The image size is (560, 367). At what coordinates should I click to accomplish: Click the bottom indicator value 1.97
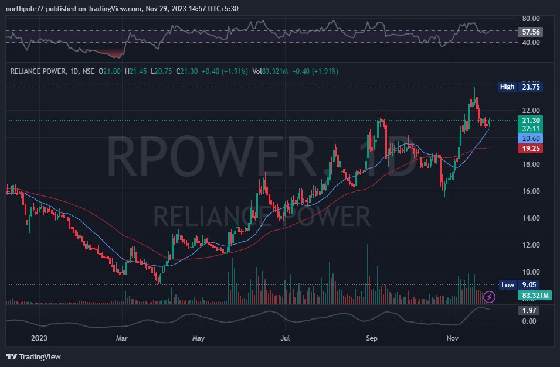[528, 310]
